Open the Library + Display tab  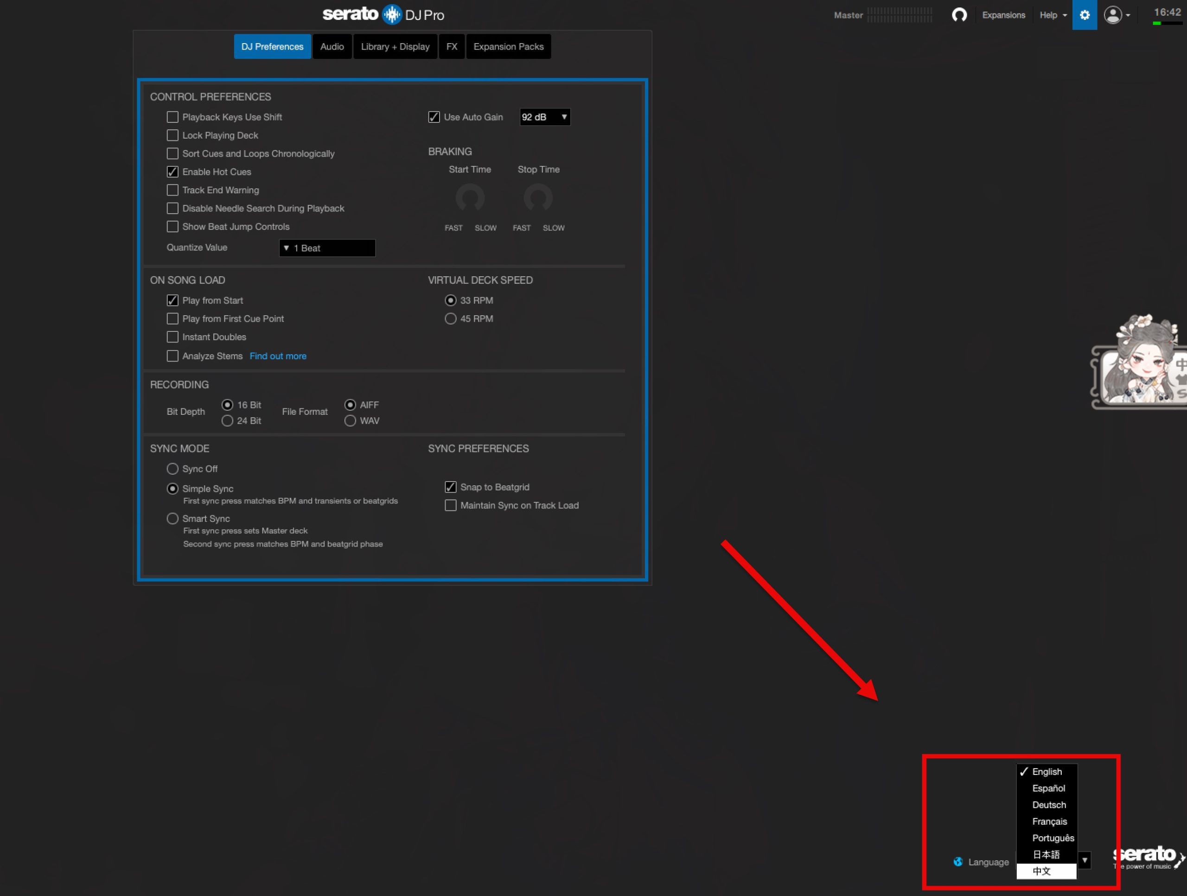point(395,47)
